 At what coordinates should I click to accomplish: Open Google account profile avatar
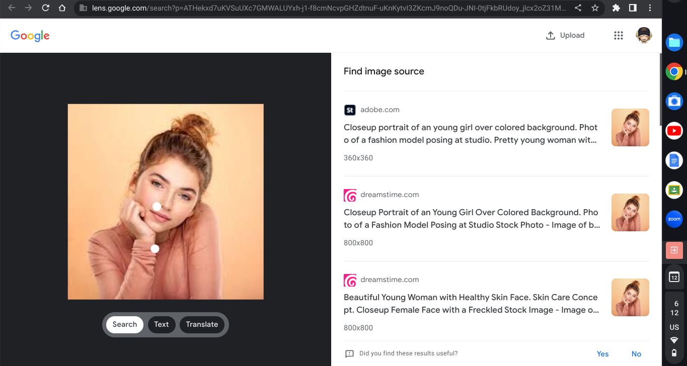(644, 35)
